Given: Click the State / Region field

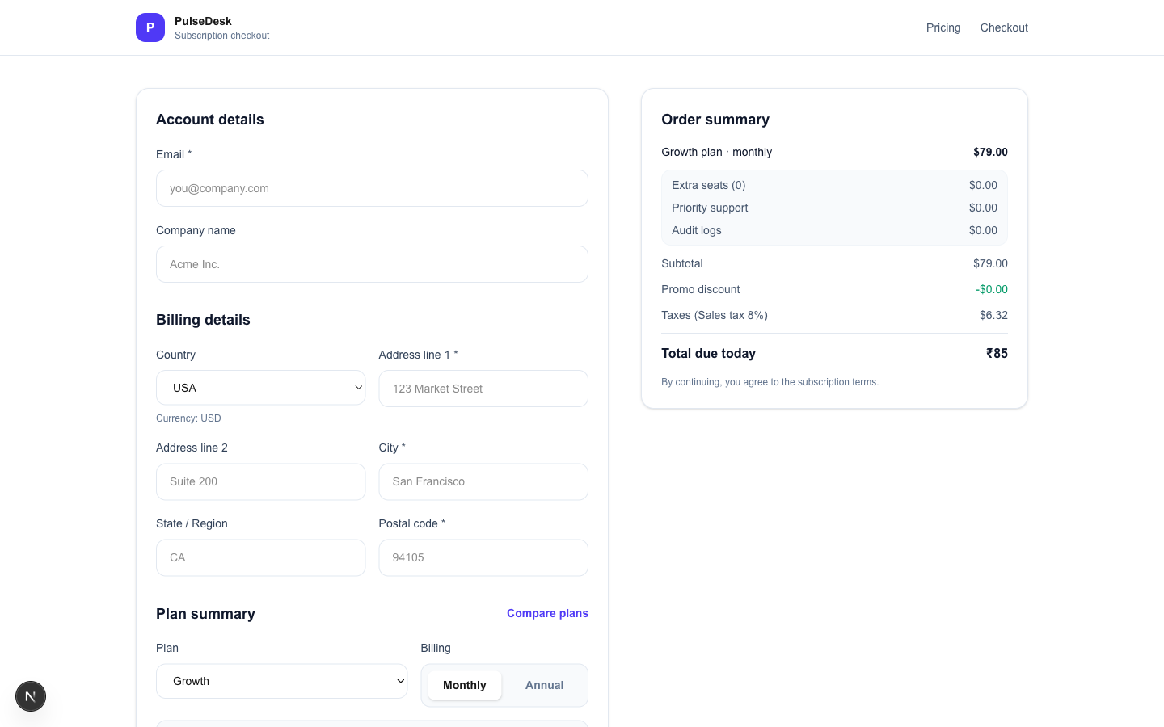Looking at the screenshot, I should coord(260,557).
